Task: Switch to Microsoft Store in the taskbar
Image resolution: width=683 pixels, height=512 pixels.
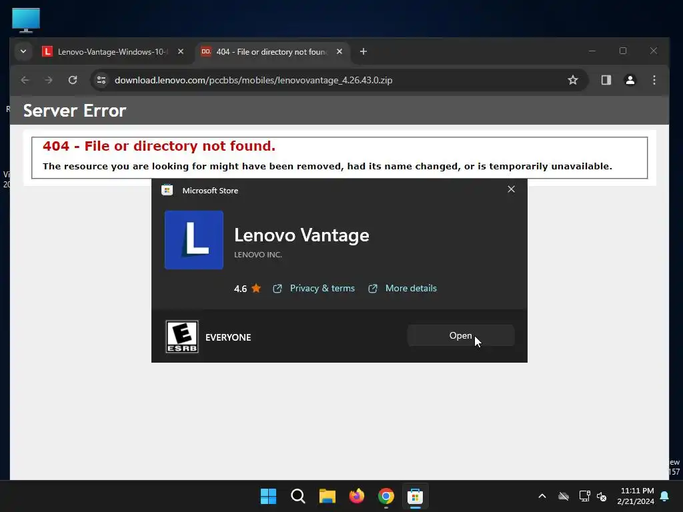Action: click(x=415, y=496)
